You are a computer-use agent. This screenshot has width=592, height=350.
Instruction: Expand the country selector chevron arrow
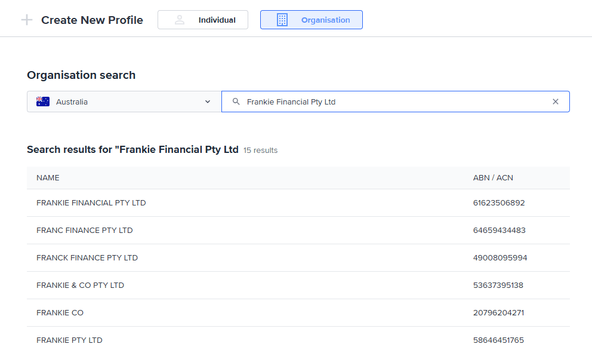click(x=208, y=102)
